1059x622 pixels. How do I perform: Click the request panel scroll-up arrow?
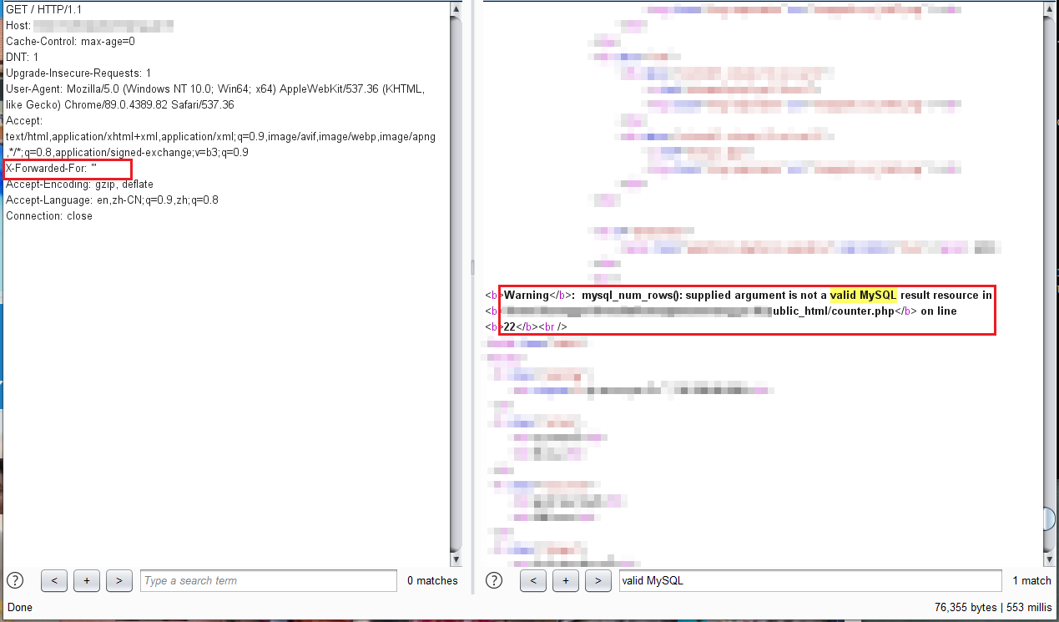(456, 8)
